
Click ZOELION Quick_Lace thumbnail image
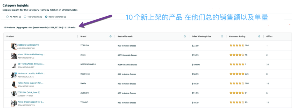(14, 94)
